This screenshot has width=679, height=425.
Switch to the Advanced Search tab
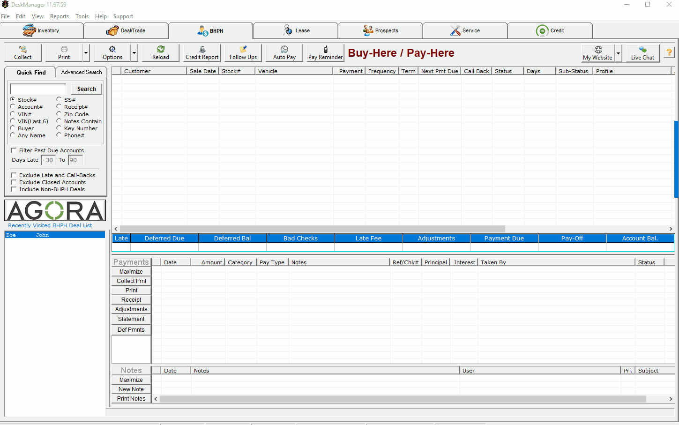[82, 72]
